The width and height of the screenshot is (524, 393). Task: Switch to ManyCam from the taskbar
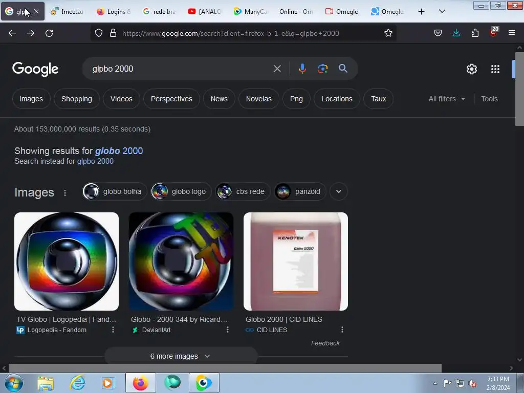point(204,383)
